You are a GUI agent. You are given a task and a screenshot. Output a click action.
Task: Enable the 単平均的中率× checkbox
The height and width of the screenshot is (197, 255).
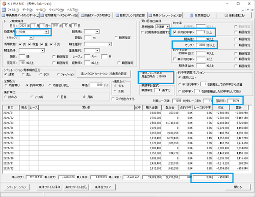(174, 59)
